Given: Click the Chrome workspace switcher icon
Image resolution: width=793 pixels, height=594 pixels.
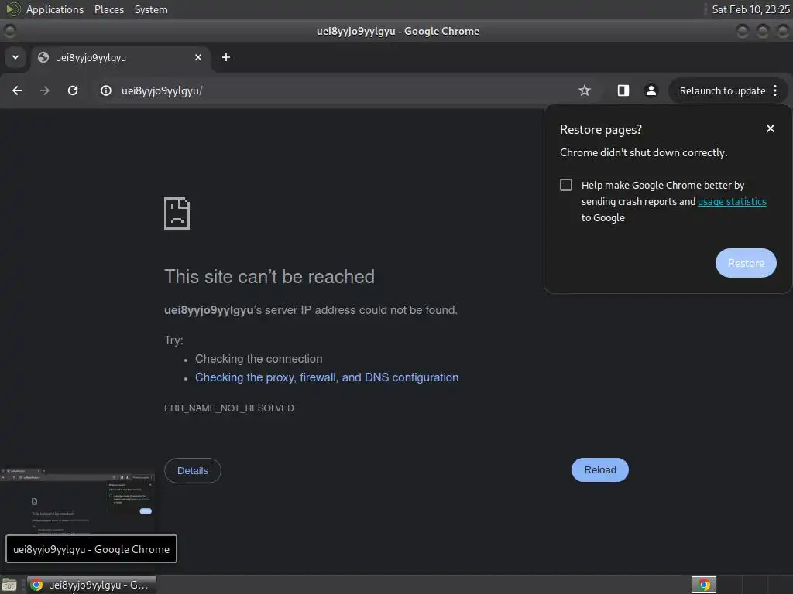Looking at the screenshot, I should coord(704,585).
